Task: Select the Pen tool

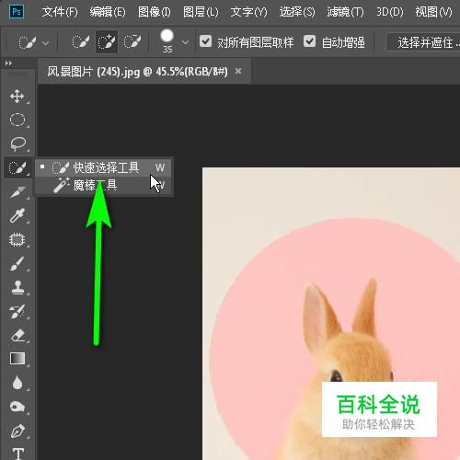Action: 17,431
